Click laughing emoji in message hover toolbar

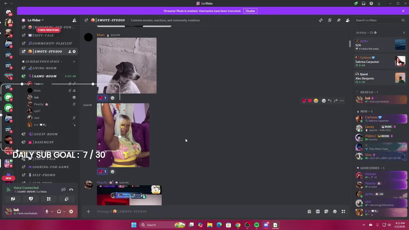[316, 101]
